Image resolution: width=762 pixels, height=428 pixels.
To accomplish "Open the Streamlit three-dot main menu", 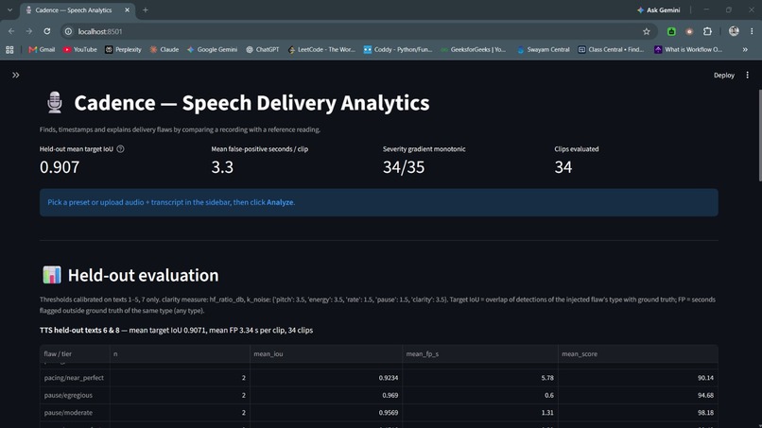I will [748, 75].
